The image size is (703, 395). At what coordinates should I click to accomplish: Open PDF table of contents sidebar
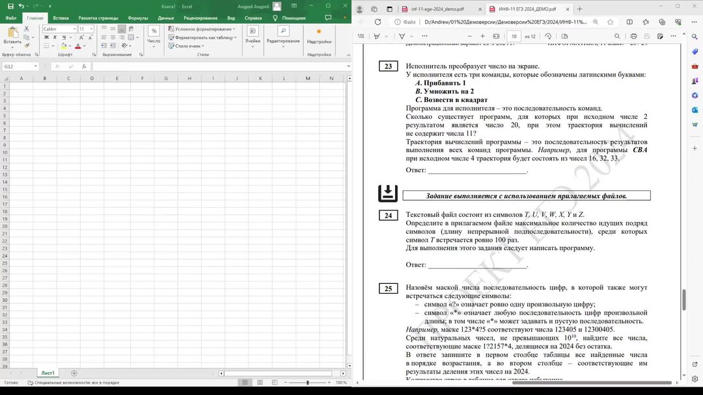tap(361, 36)
